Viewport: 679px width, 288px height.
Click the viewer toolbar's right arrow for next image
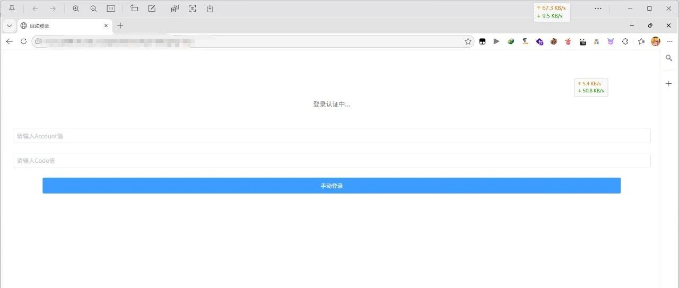point(53,8)
